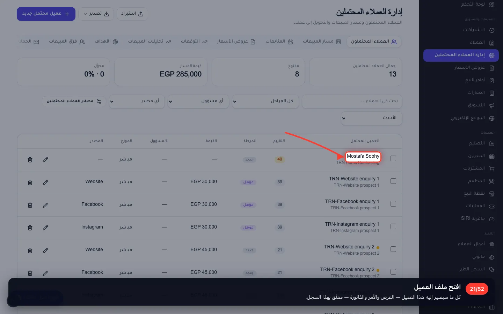Open جاهزية SIRI in sidebar
Screen dimensions: 503x314
click(461, 219)
